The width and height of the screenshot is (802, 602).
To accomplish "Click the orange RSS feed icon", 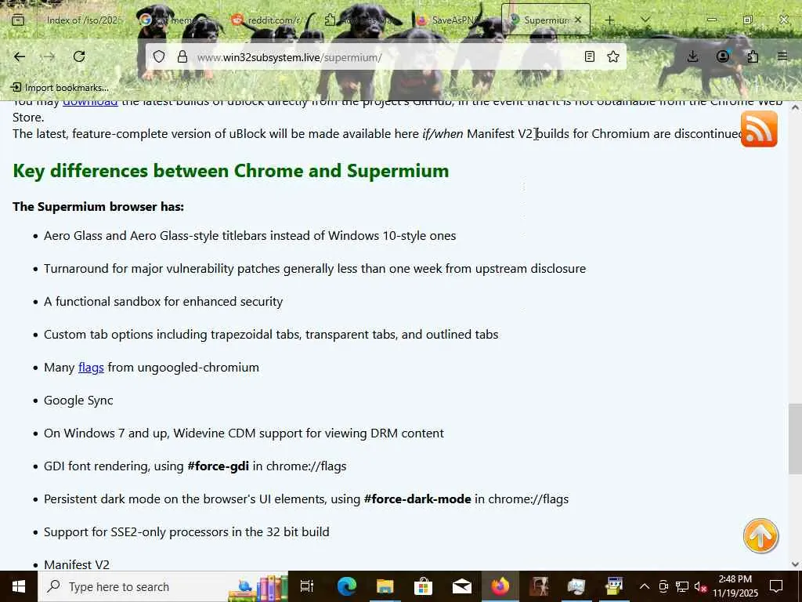I will (x=759, y=129).
